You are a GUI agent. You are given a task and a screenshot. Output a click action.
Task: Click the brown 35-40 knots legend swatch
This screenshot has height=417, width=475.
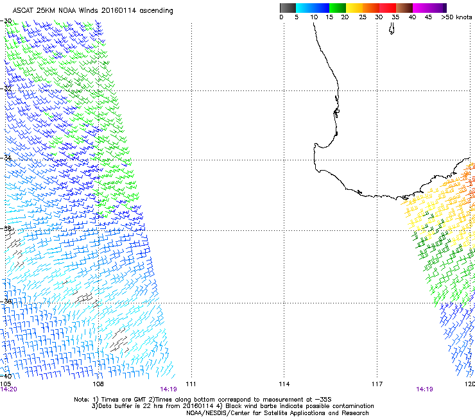(404, 8)
